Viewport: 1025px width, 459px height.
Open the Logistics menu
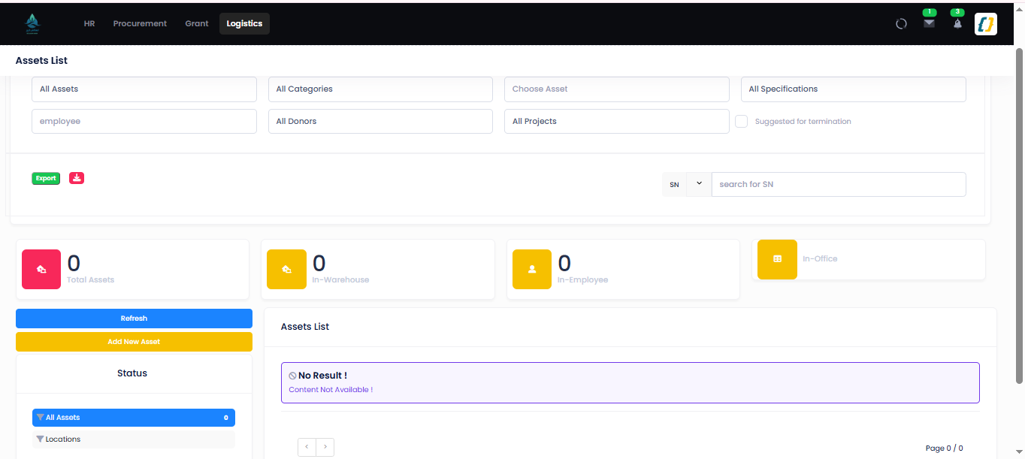pyautogui.click(x=244, y=23)
